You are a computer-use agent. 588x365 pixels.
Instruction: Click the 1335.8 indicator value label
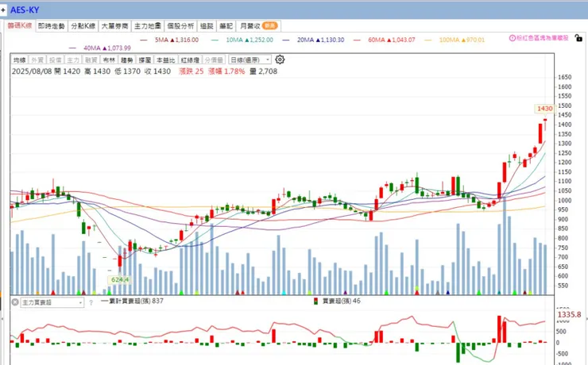pyautogui.click(x=569, y=315)
